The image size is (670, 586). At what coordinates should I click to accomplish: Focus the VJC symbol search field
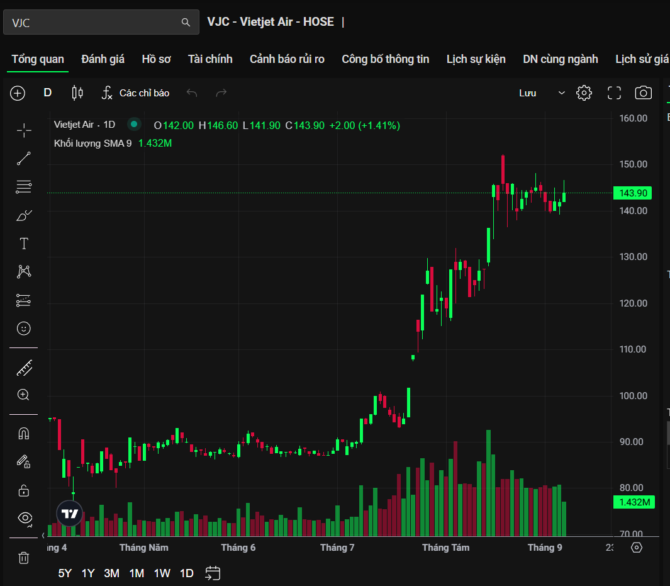pos(101,22)
